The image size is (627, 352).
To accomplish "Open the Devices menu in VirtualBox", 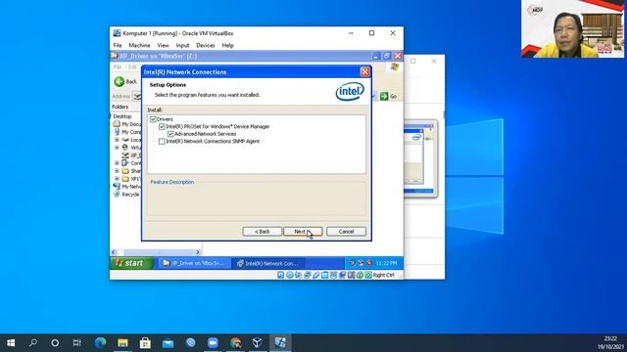I will (206, 46).
